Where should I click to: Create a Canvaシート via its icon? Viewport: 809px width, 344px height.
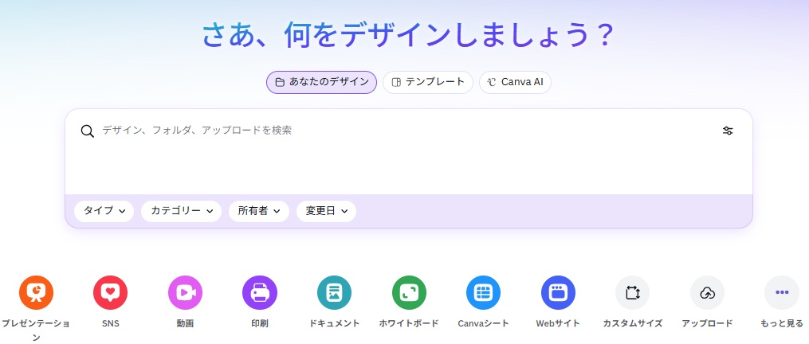484,293
